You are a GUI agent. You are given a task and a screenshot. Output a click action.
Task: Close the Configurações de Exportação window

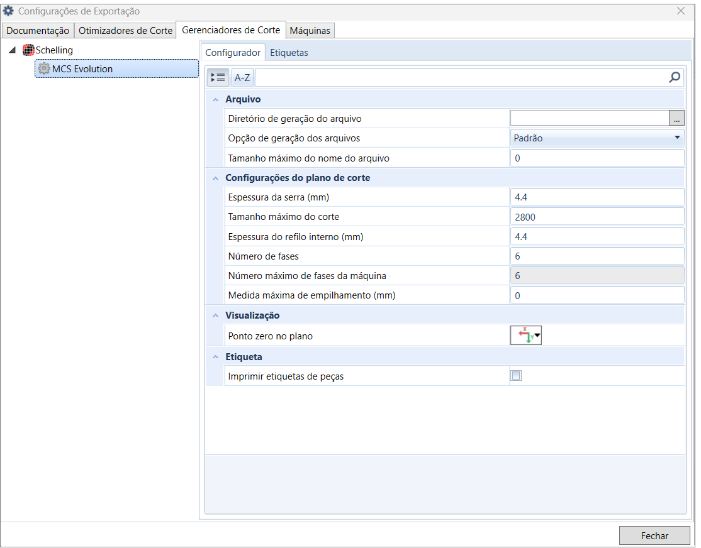click(x=680, y=11)
